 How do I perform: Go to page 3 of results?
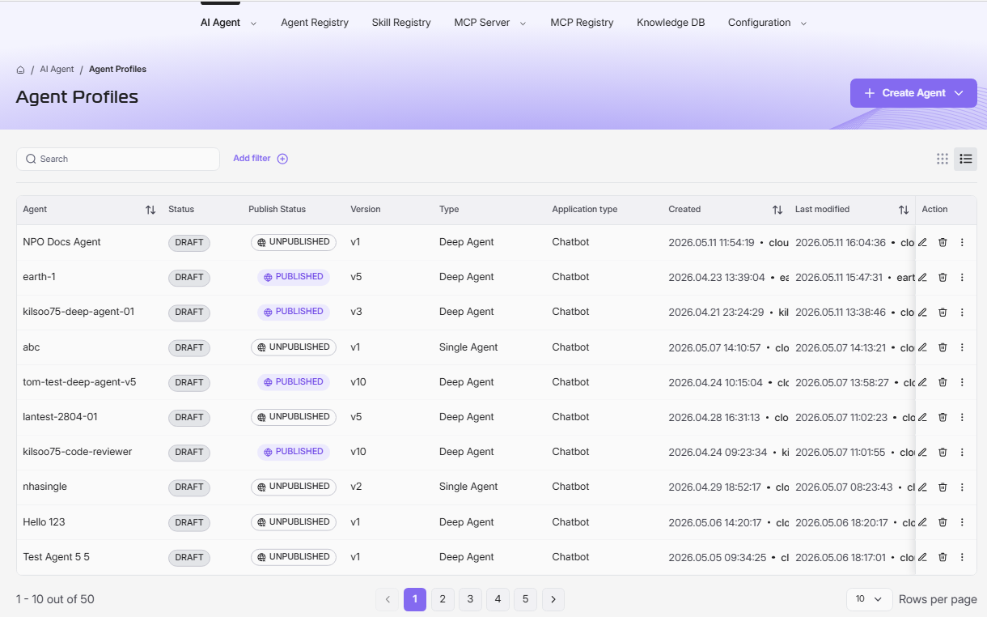470,599
